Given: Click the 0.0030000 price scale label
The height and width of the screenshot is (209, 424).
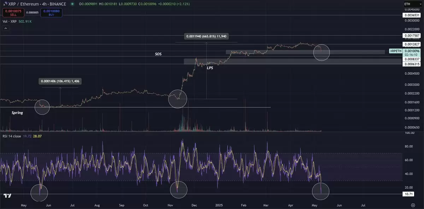Looking at the screenshot, I should click(x=413, y=21).
